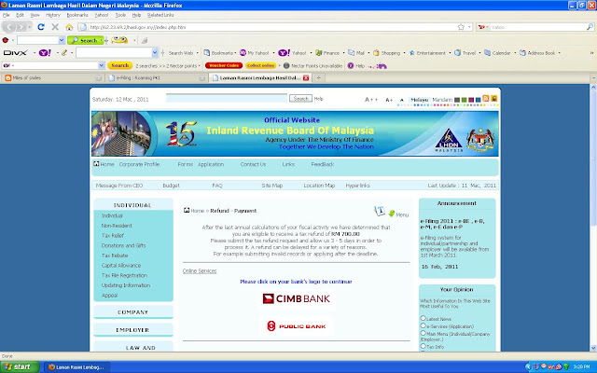
Task: Click the orange lock icon beside RSS
Action: point(493,98)
